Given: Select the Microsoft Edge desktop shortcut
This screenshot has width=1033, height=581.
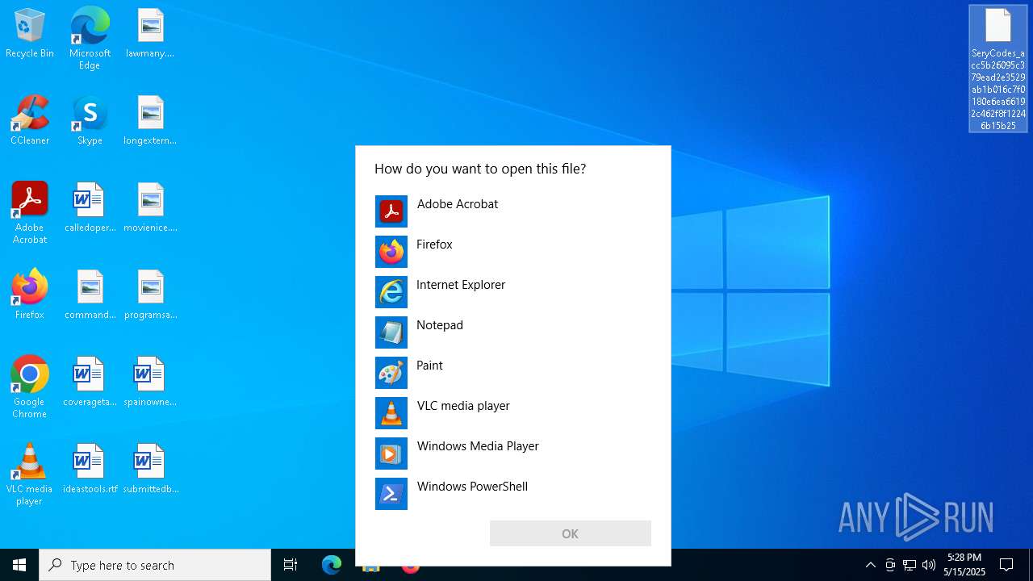Looking at the screenshot, I should (x=90, y=39).
